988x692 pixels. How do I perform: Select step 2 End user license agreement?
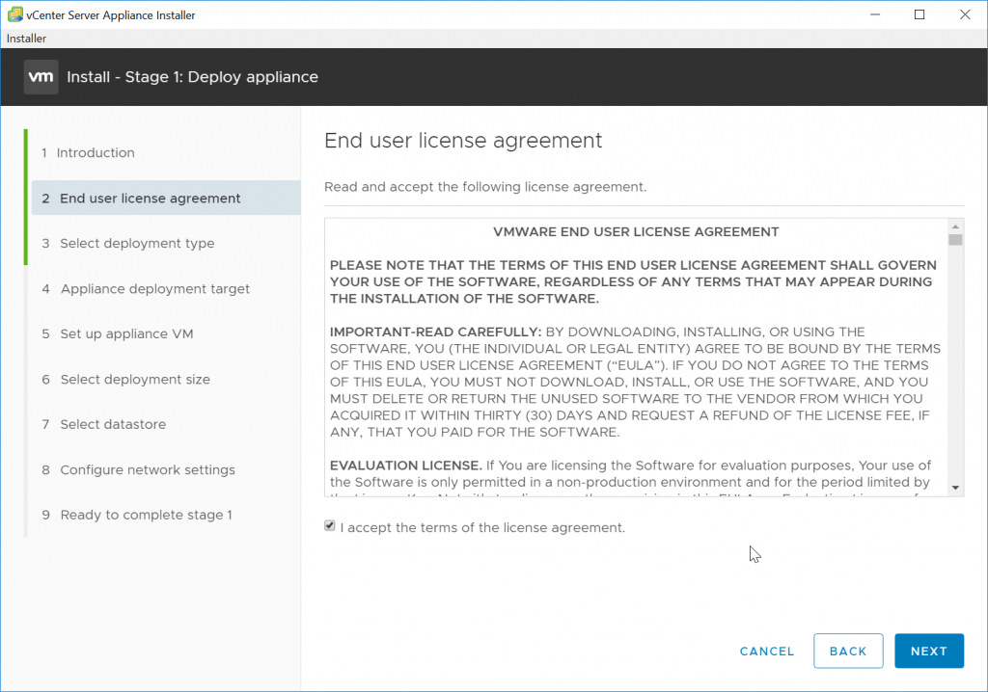(x=166, y=199)
